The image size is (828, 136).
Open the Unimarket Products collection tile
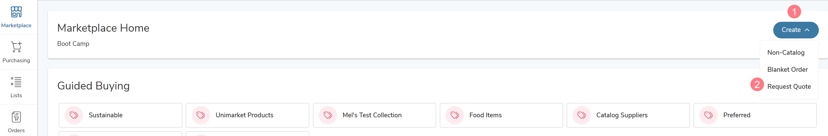pyautogui.click(x=247, y=115)
